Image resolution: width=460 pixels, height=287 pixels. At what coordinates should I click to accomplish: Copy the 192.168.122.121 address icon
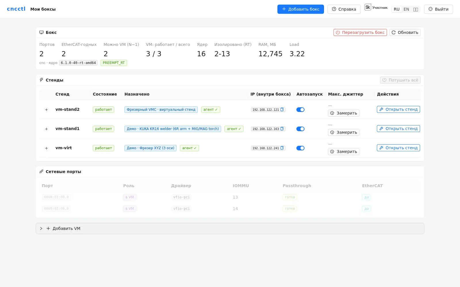282,110
